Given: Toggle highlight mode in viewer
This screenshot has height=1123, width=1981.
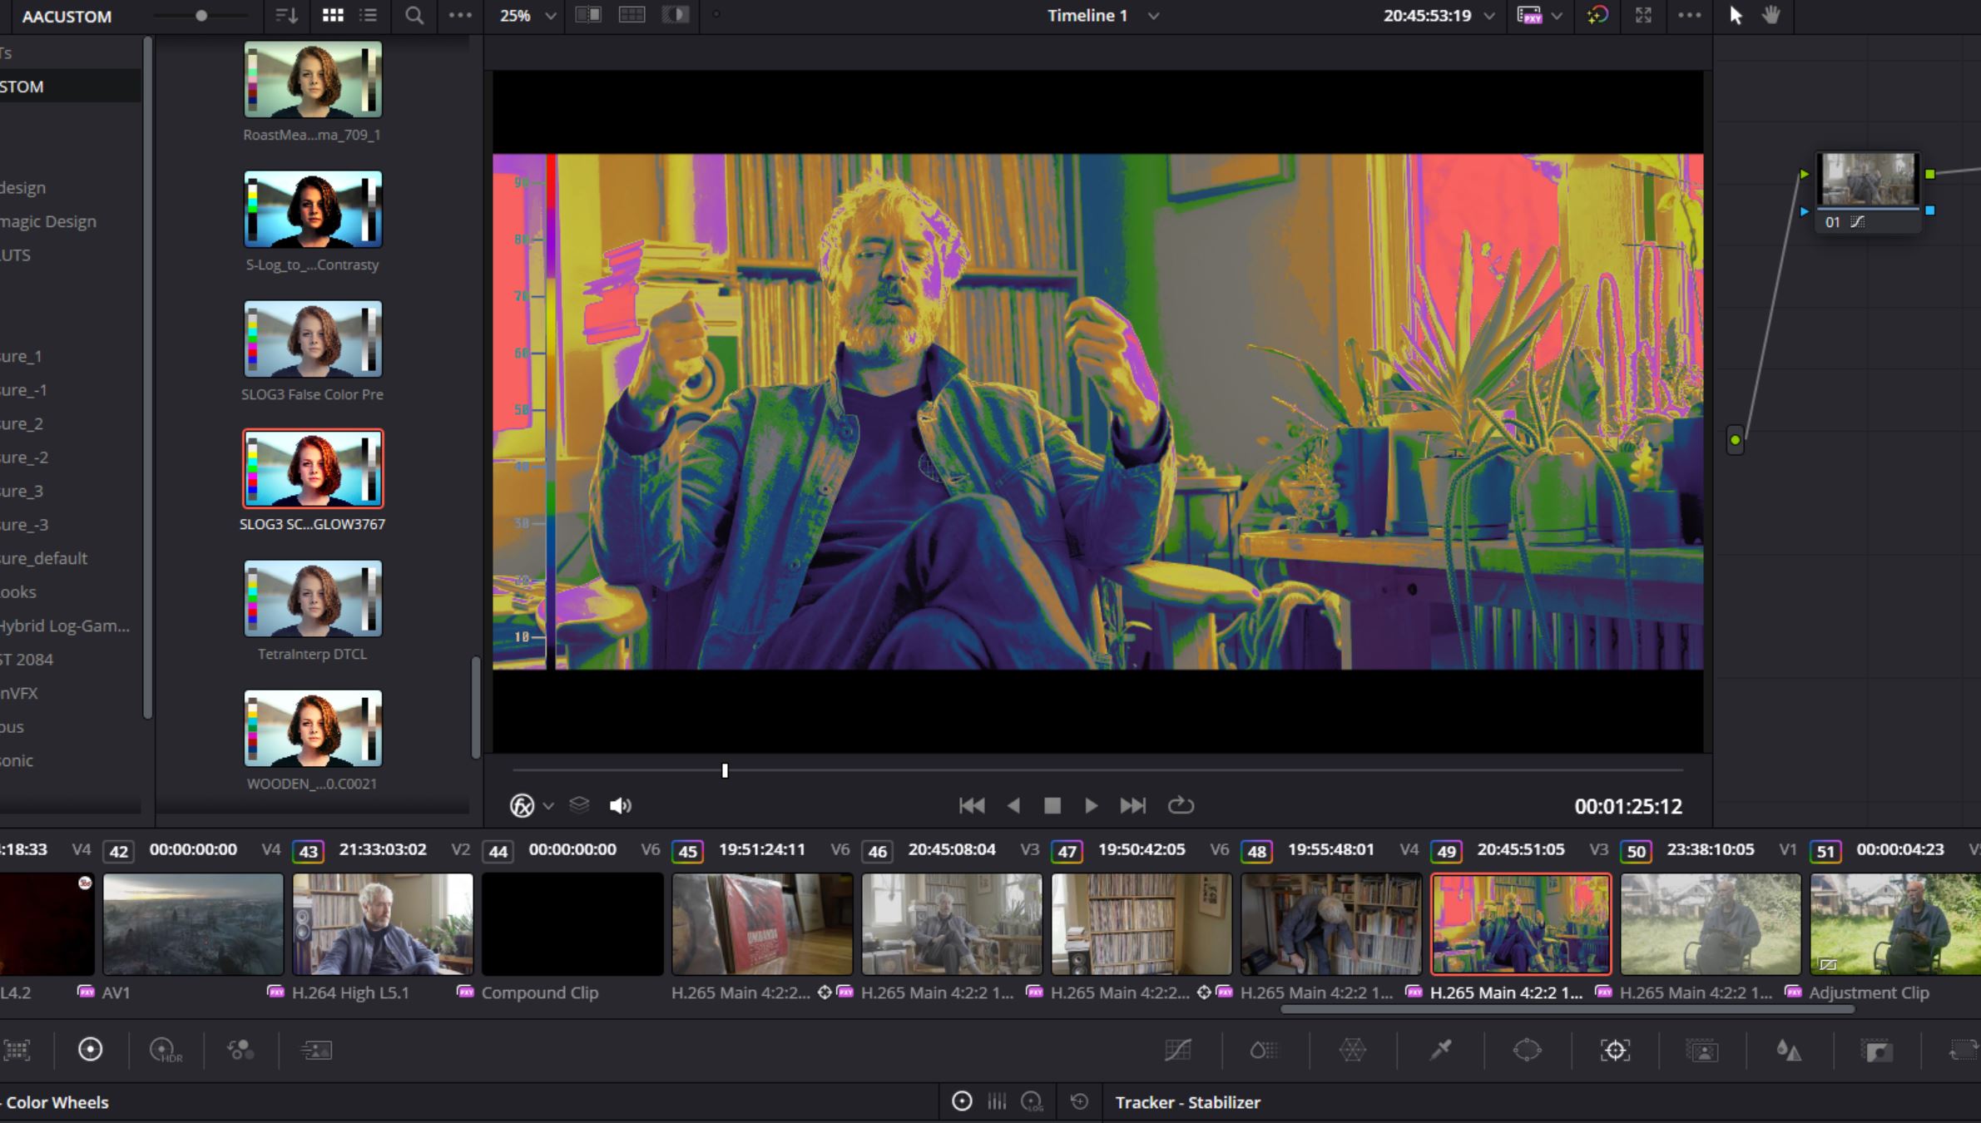Looking at the screenshot, I should [x=675, y=15].
